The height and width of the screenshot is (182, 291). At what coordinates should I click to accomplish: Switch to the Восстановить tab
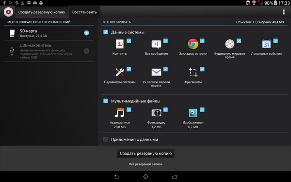coord(84,12)
